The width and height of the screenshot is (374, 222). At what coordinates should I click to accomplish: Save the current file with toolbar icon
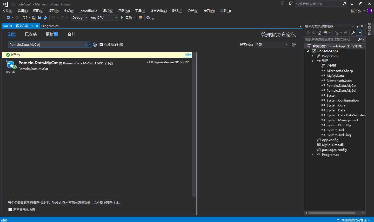point(40,18)
